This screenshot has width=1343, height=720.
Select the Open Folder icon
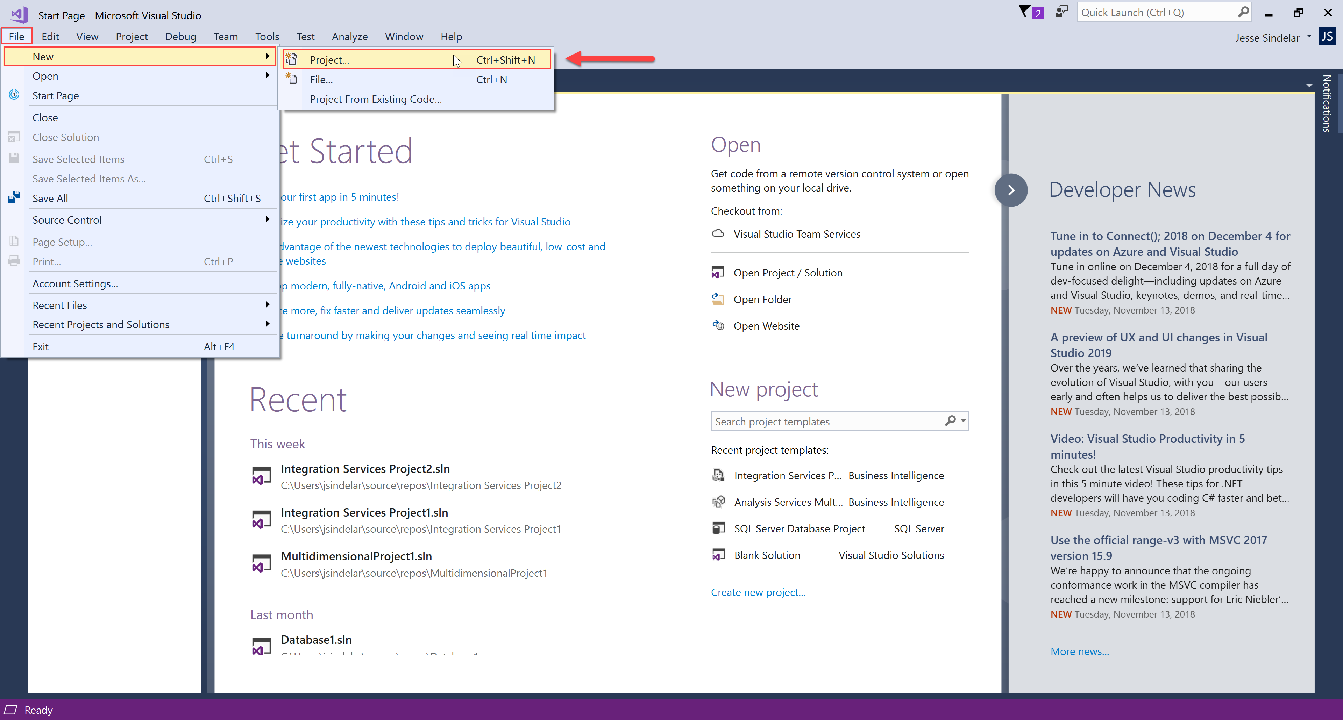(718, 298)
